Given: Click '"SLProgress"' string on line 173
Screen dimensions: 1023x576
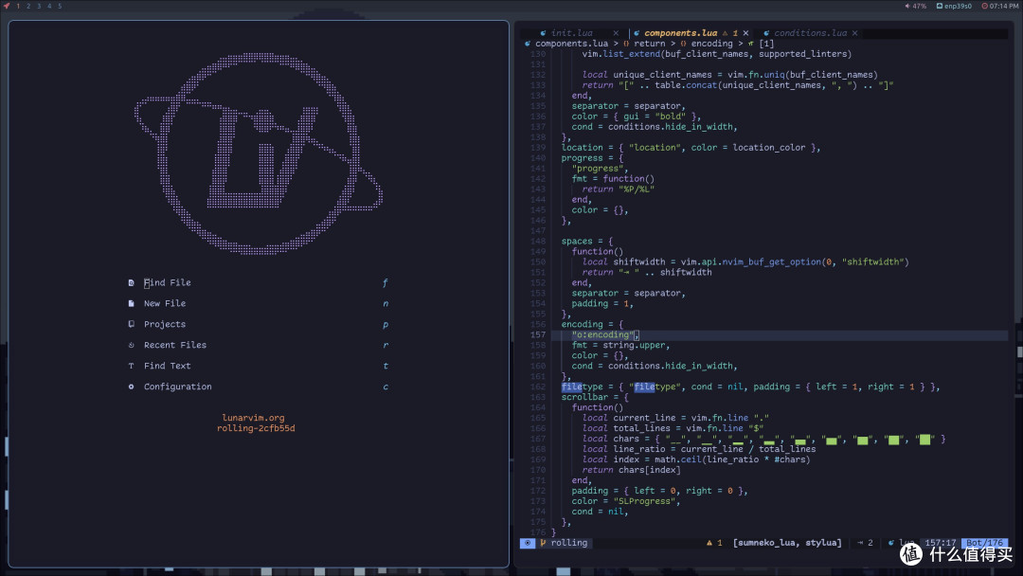Looking at the screenshot, I should [x=645, y=501].
